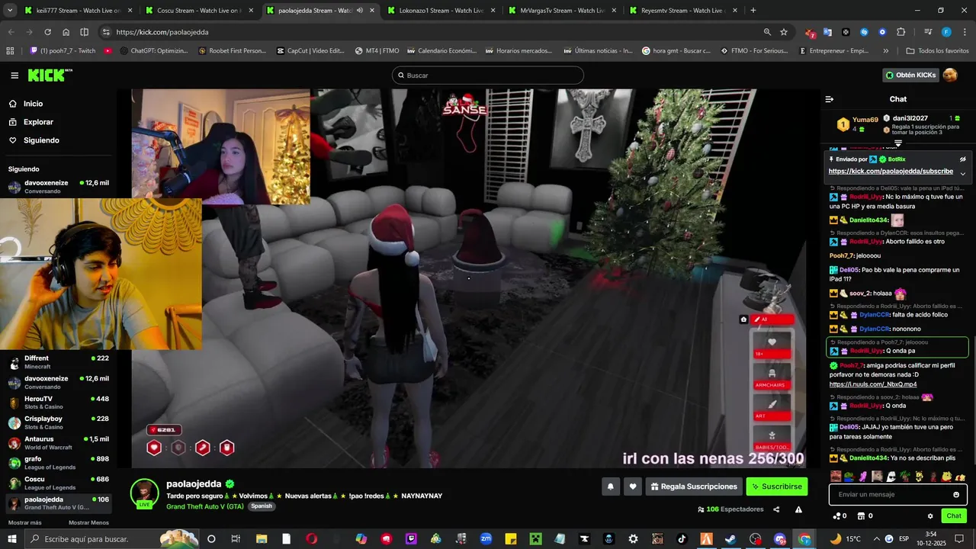Click the Suscribirse button
The width and height of the screenshot is (976, 549).
776,486
